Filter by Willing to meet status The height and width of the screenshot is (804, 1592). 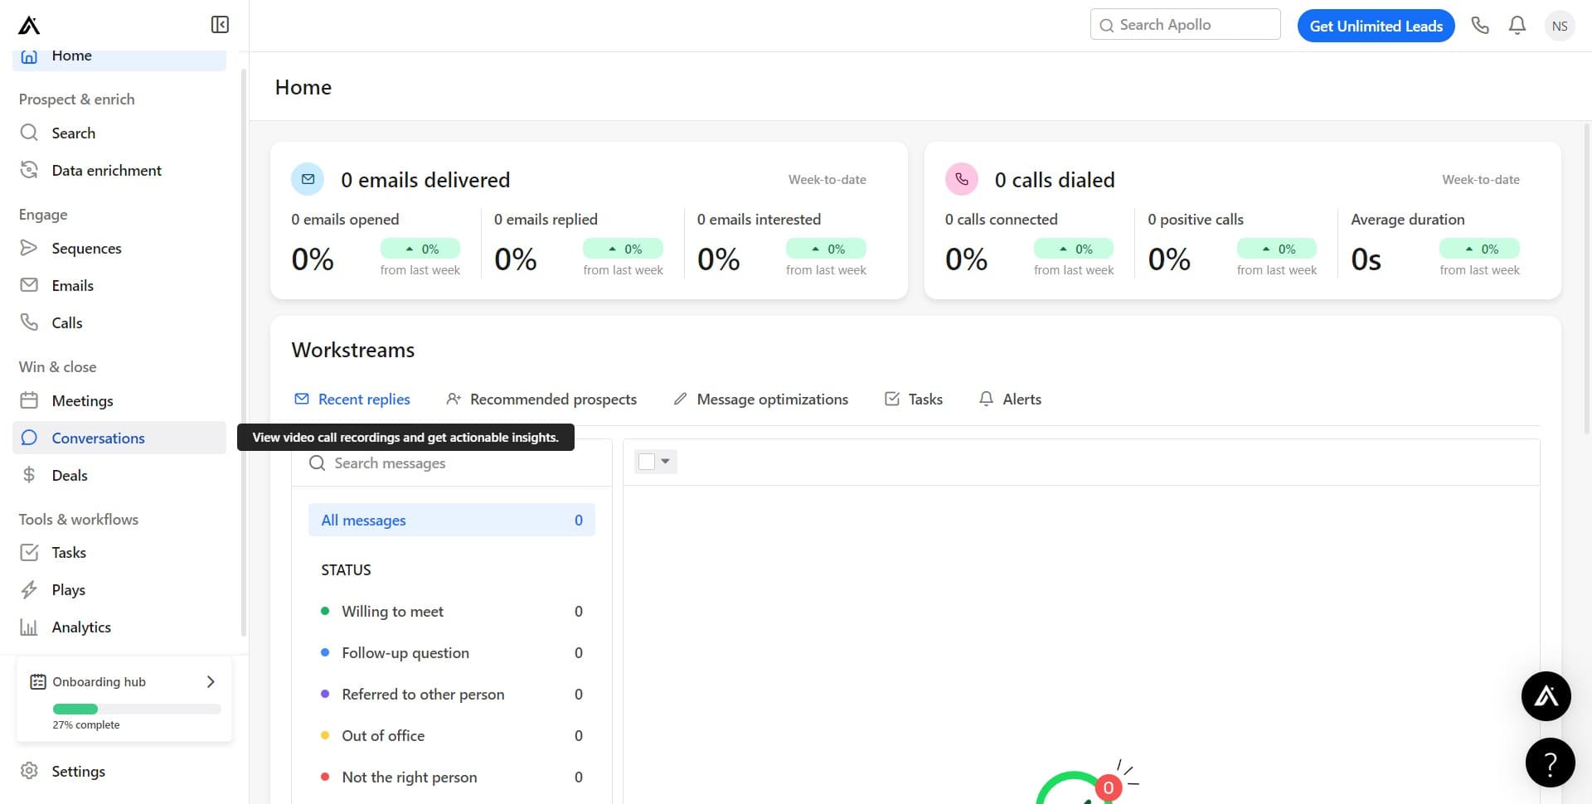coord(392,612)
